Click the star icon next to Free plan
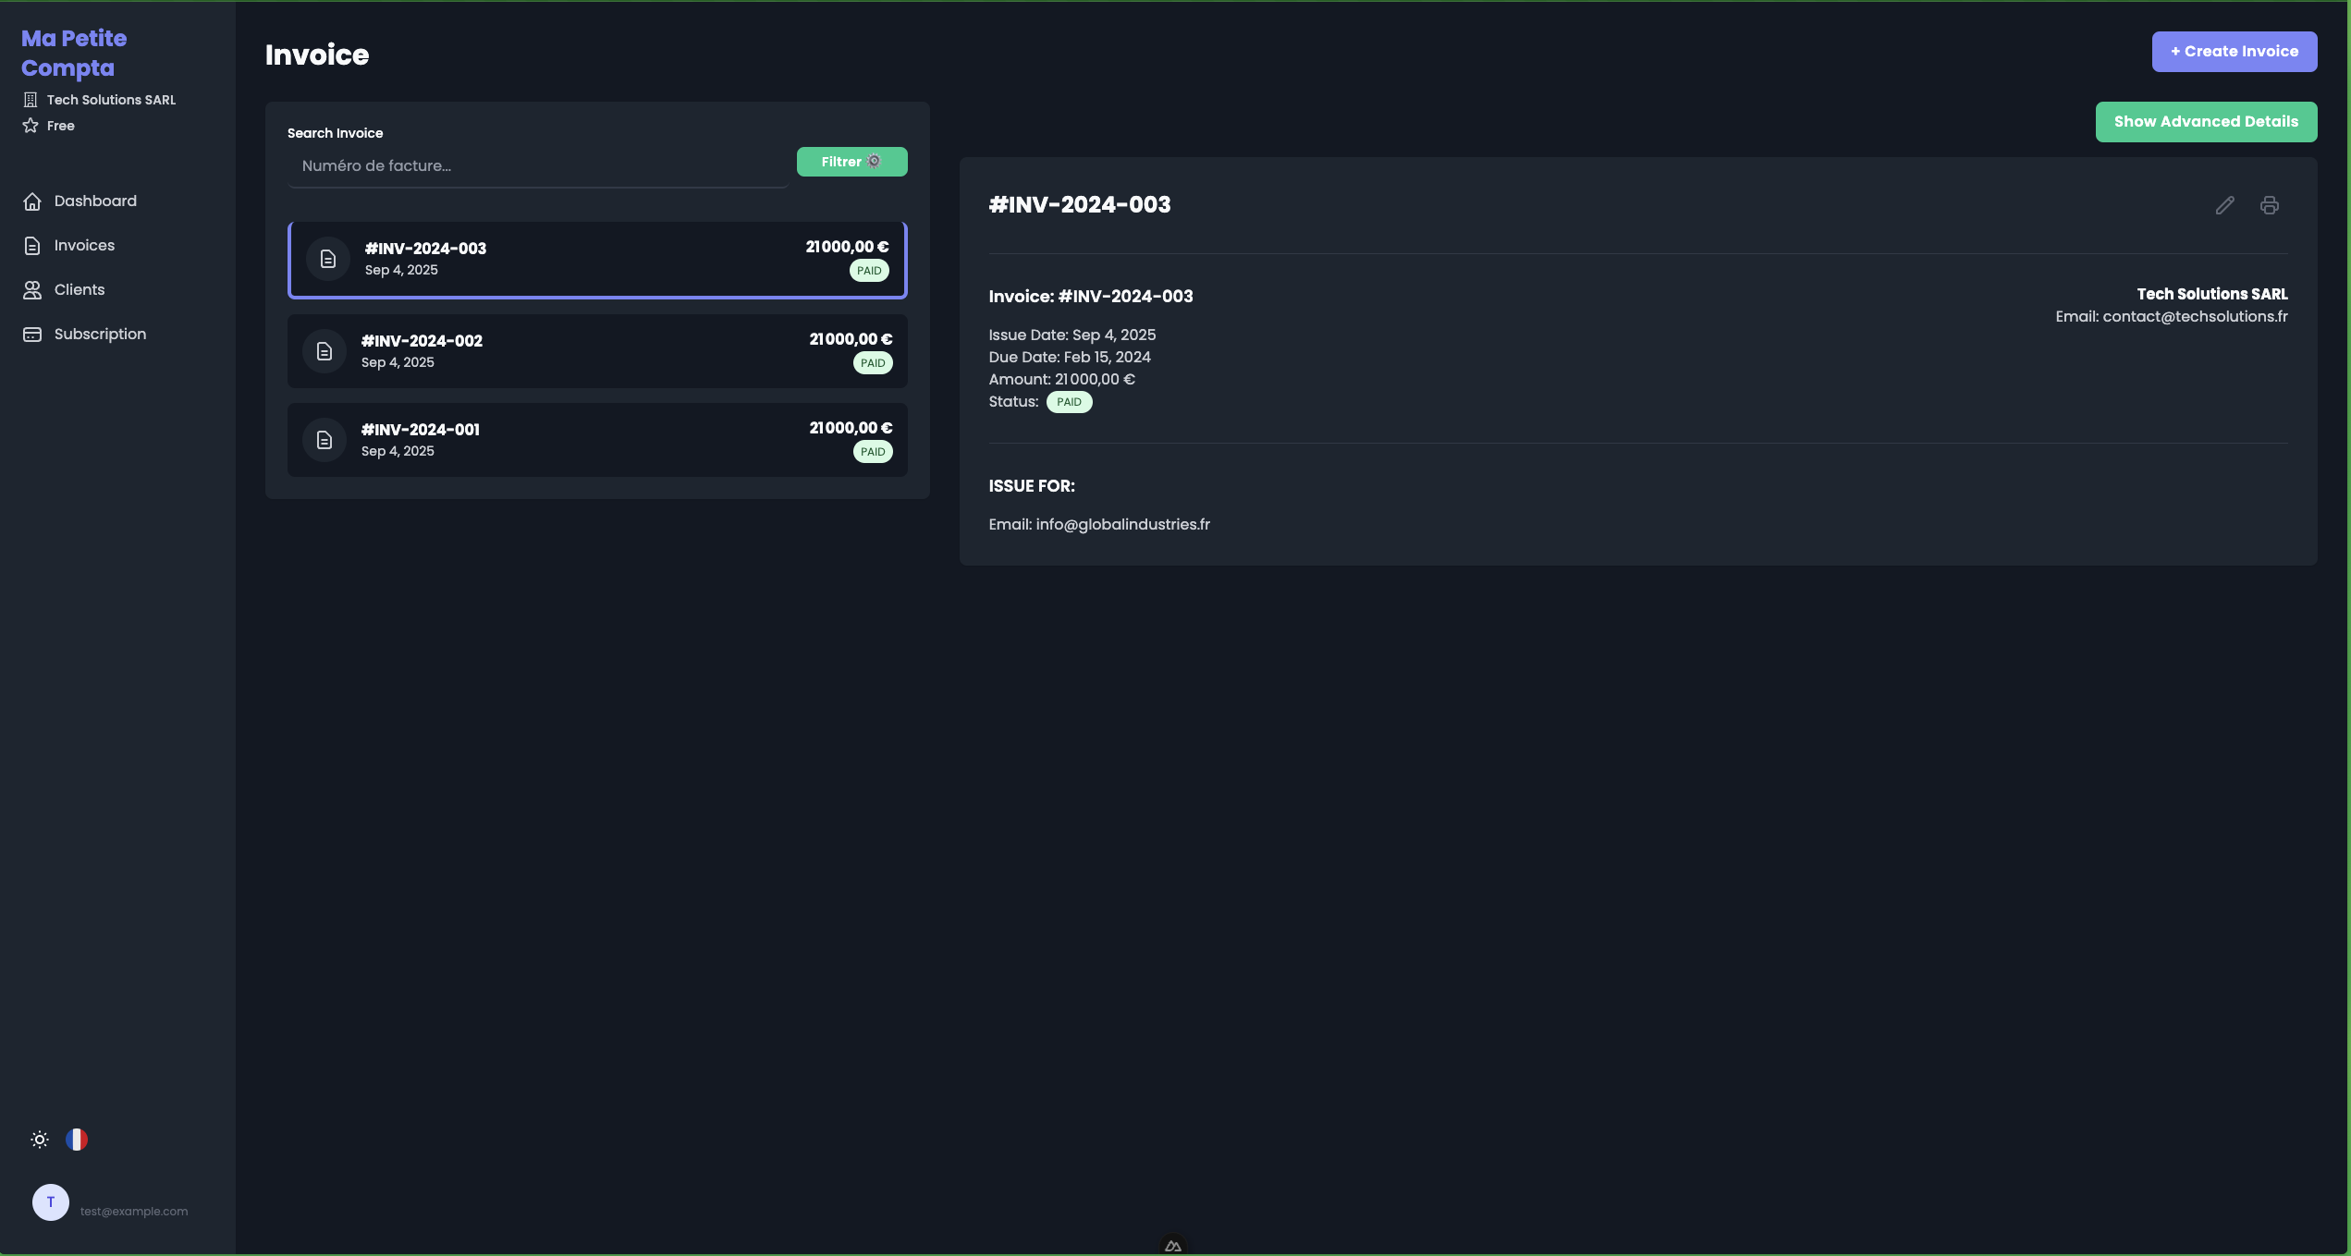This screenshot has height=1256, width=2351. pyautogui.click(x=31, y=126)
